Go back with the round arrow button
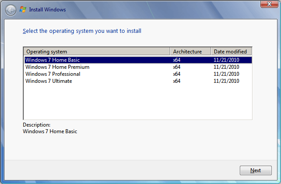Viewport: 281px width, 184px height. pyautogui.click(x=11, y=11)
